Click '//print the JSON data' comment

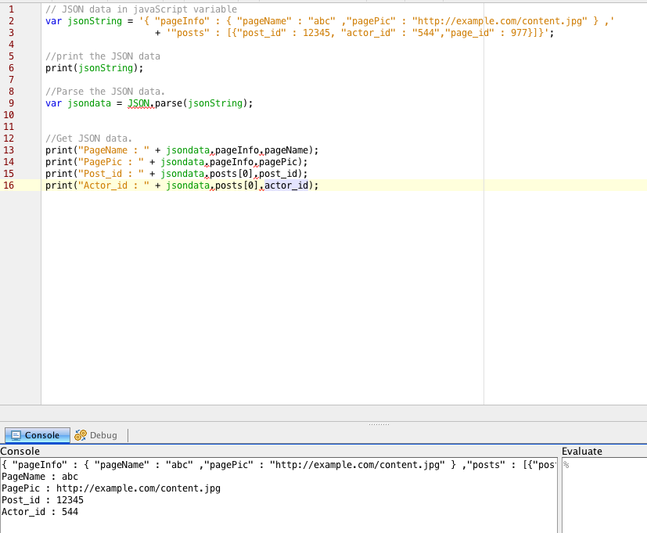[102, 56]
